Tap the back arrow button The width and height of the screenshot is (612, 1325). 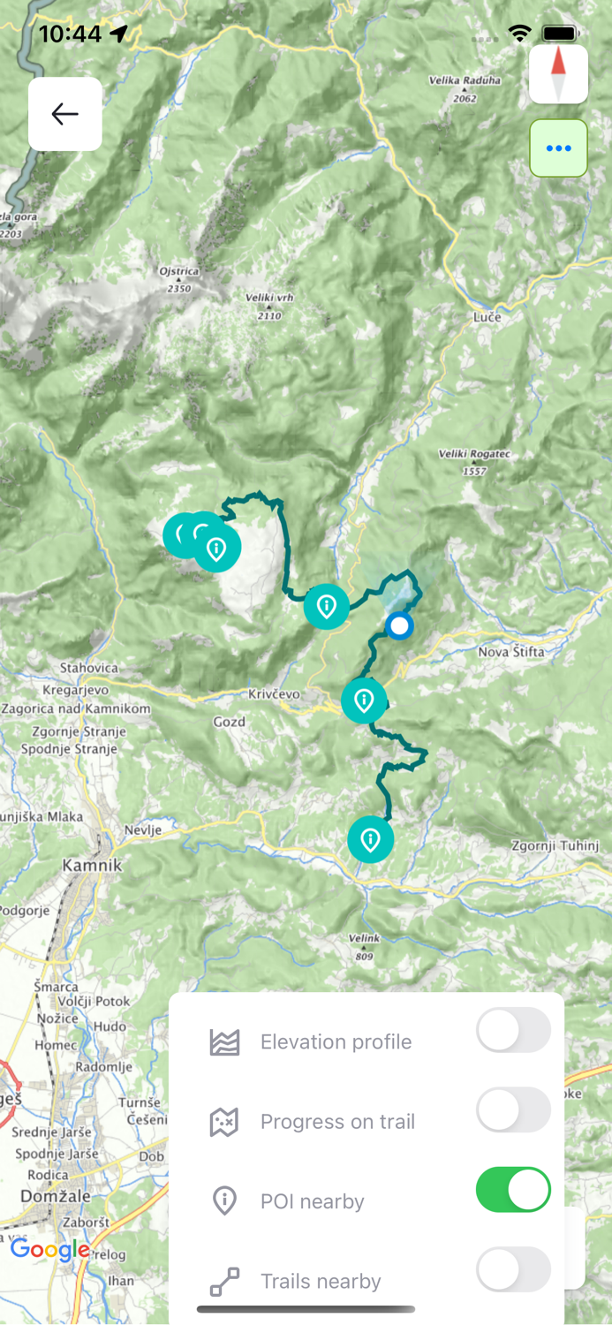tap(65, 114)
